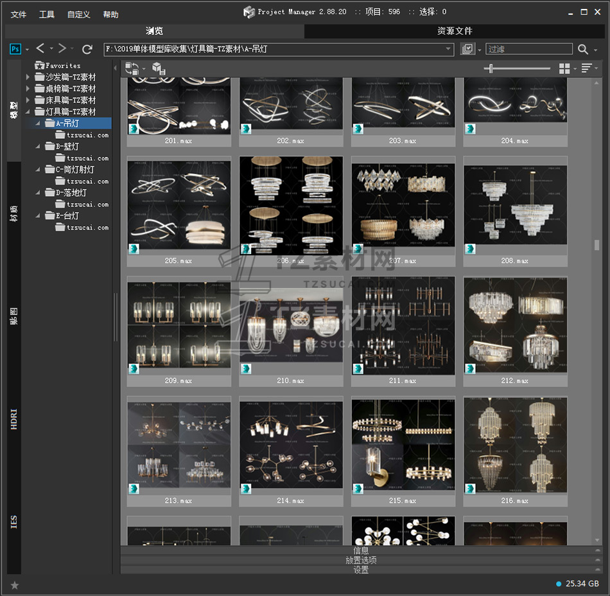Screen dimensions: 610x596
Task: Expand the 床具篇-TZ素材 tree node
Action: coord(28,100)
